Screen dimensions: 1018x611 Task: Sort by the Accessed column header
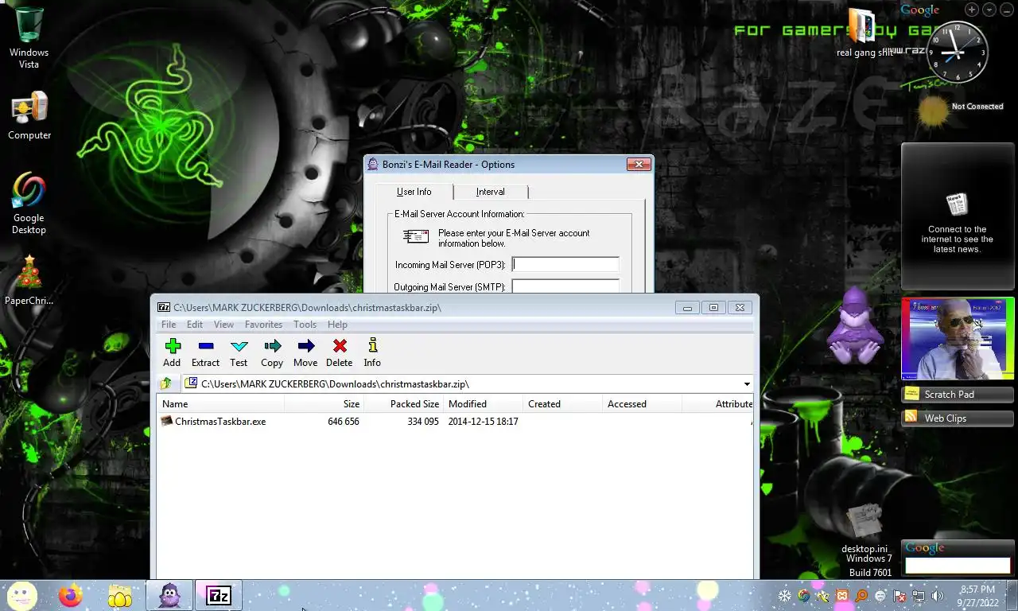(642, 404)
